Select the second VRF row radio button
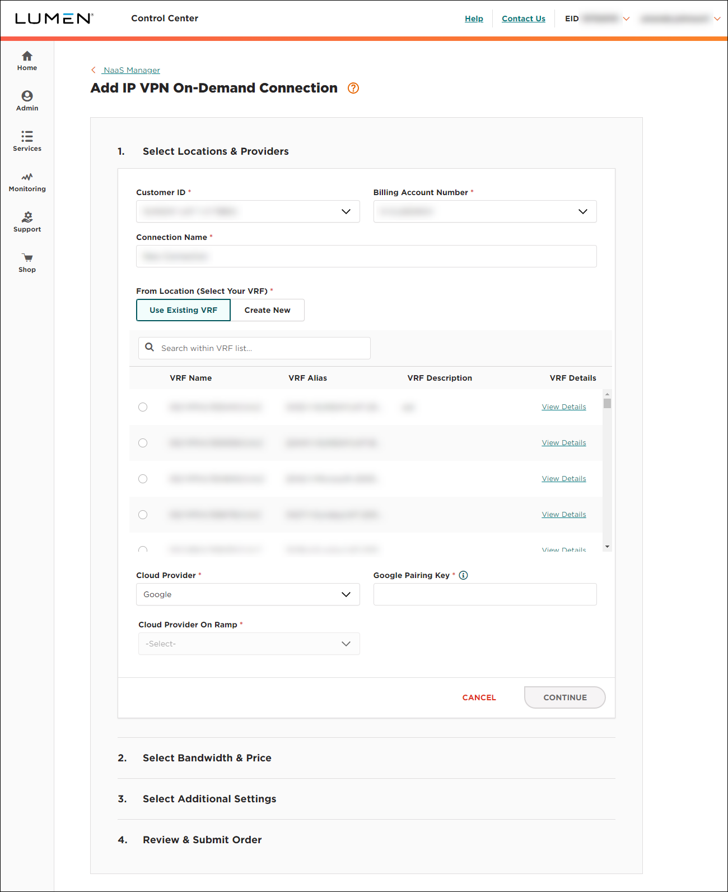 (x=143, y=443)
